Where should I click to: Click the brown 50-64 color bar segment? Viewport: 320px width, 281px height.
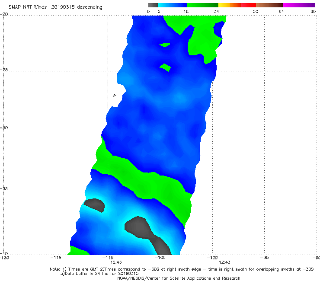tap(269, 5)
